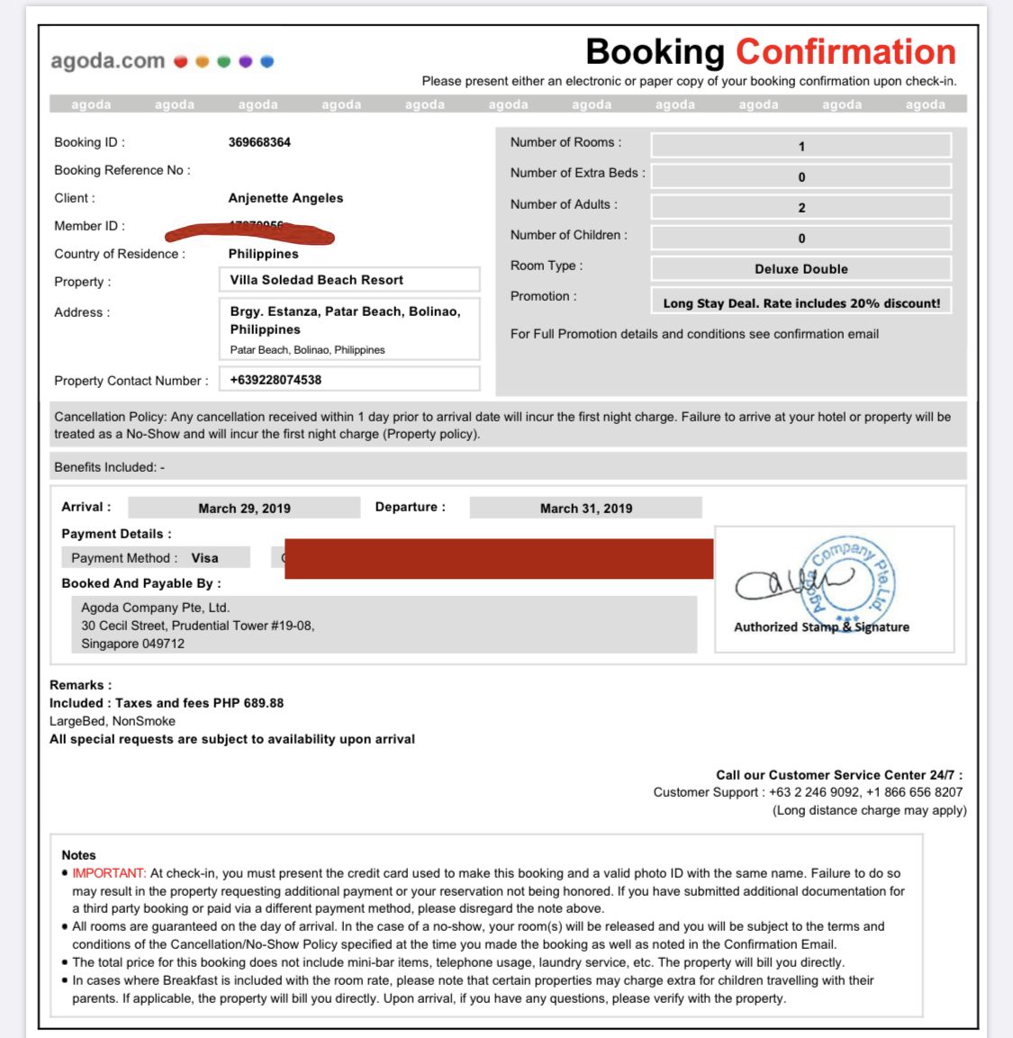Click the Booking Confirmation heading

(772, 51)
